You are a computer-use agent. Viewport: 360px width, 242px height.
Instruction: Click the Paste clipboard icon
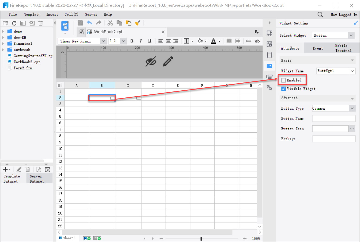pos(128,23)
